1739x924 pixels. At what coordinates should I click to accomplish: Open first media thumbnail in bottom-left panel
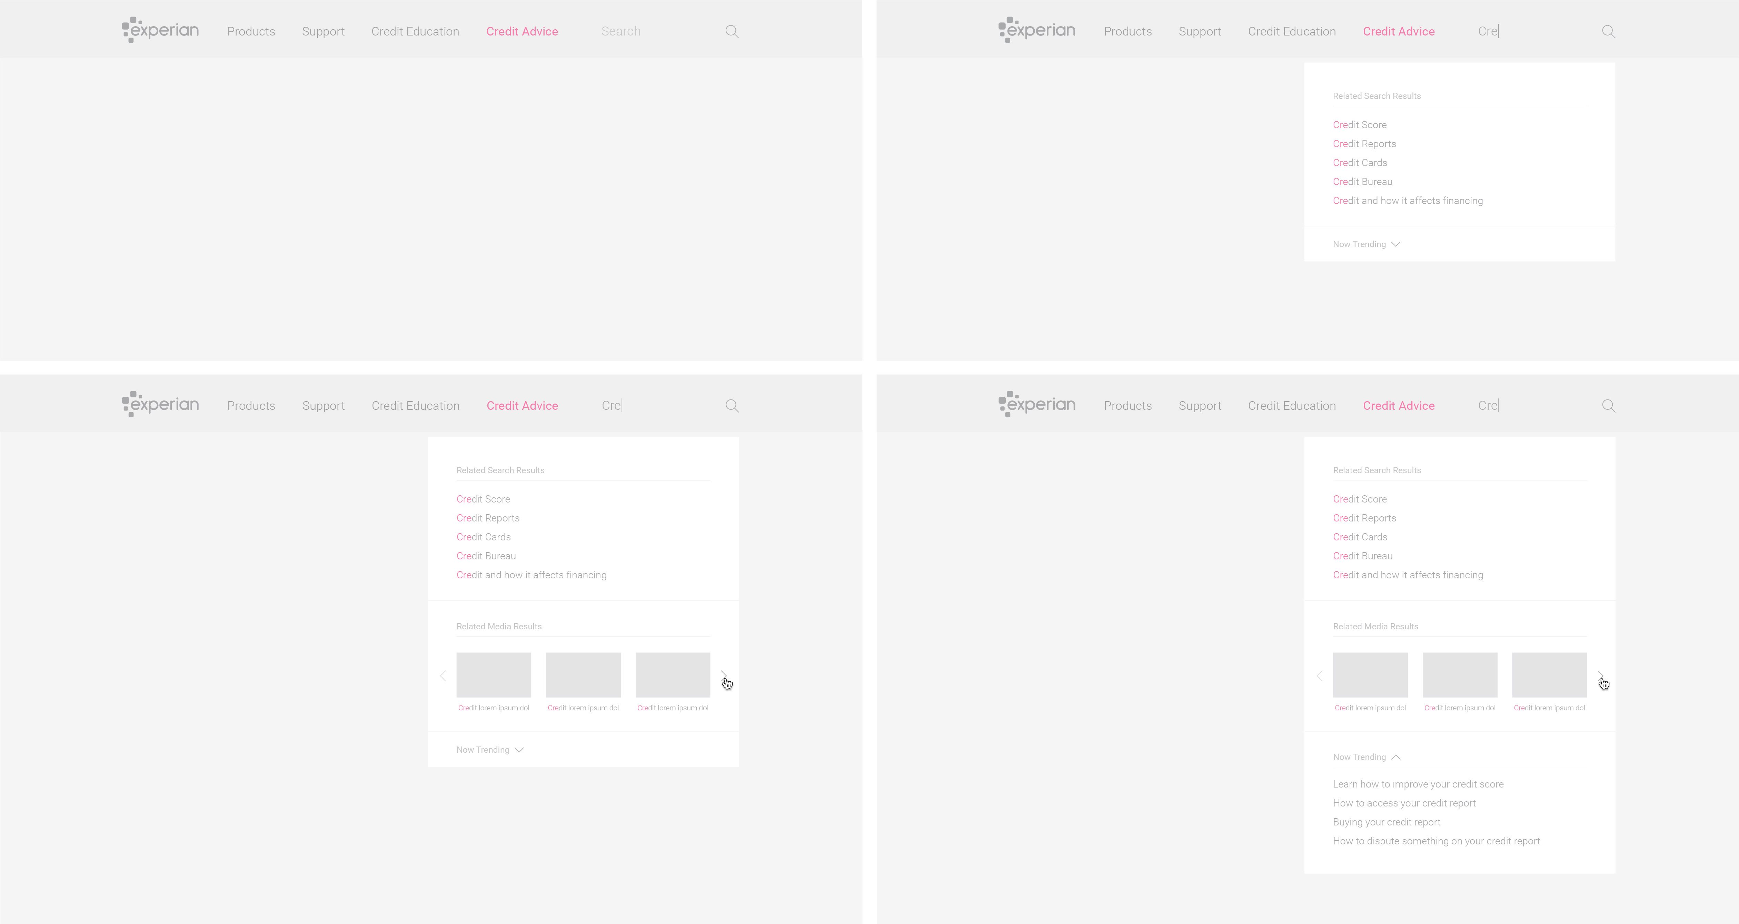[494, 674]
